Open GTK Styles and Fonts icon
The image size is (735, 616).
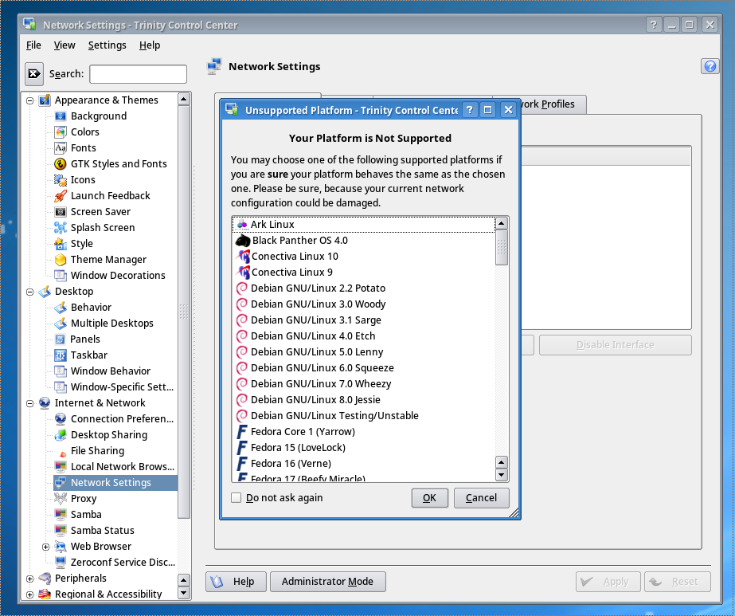[x=61, y=163]
